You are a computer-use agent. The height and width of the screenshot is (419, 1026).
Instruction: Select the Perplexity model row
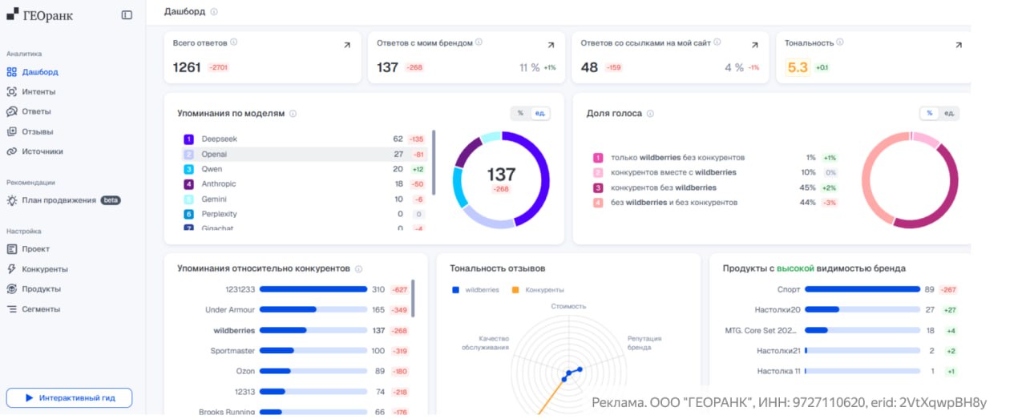[x=305, y=214]
